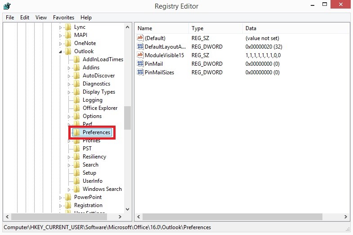
Task: Expand the OneNote key
Action: [60, 44]
